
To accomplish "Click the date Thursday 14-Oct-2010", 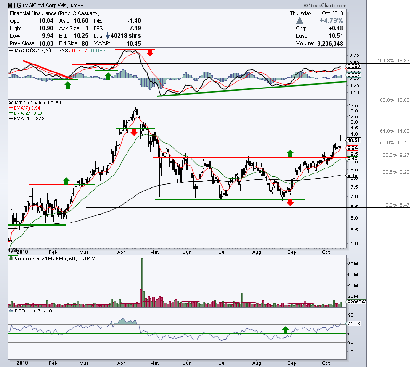I will coord(317,13).
